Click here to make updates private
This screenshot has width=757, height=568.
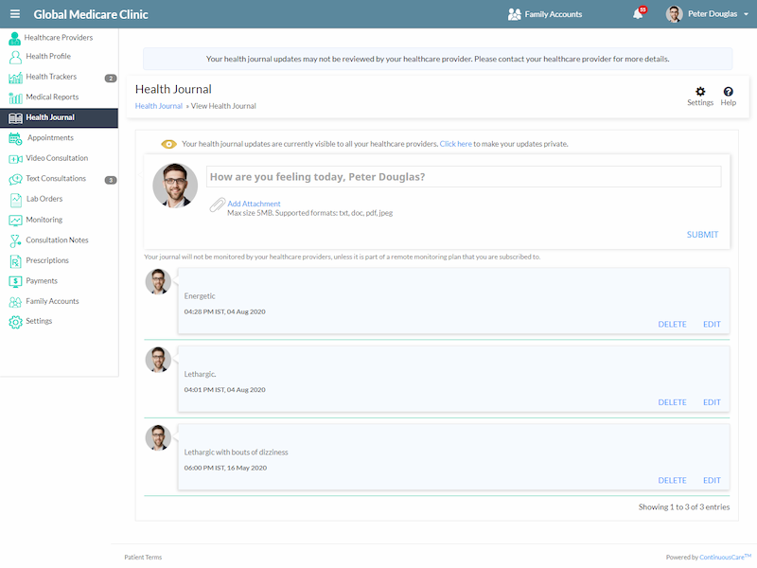(455, 144)
